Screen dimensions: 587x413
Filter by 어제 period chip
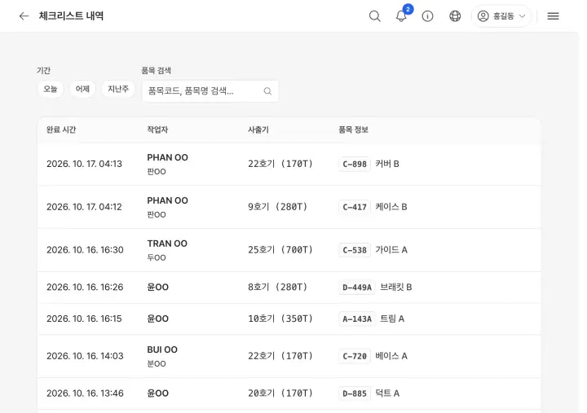[82, 89]
